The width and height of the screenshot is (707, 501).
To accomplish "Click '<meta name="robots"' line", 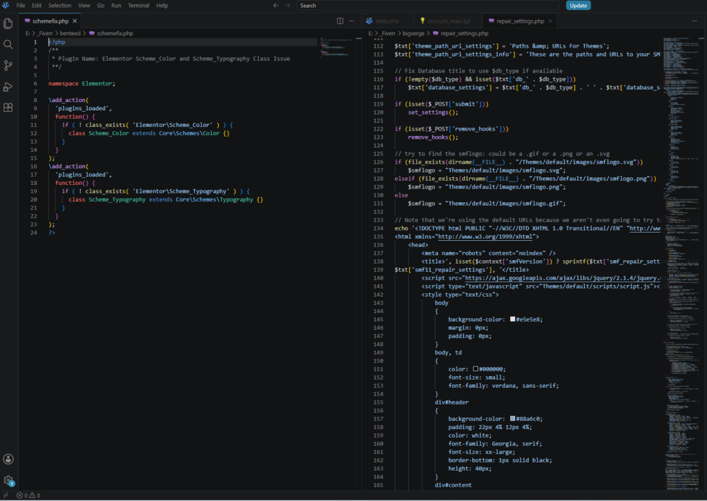I will pos(488,253).
